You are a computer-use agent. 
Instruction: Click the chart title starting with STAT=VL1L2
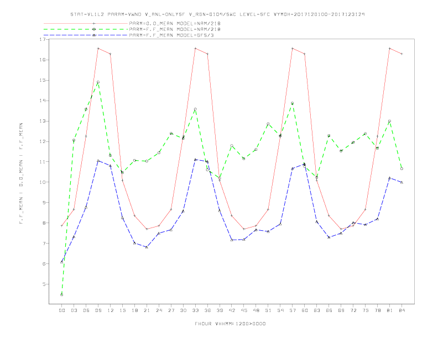pos(217,14)
